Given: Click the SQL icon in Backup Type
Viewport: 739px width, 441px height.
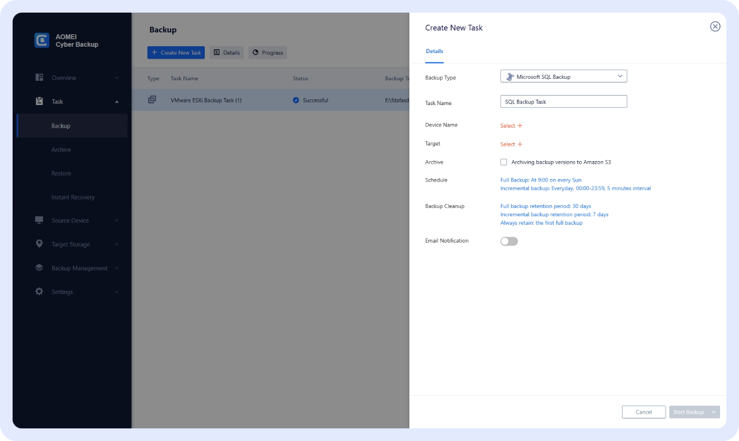Looking at the screenshot, I should tap(510, 77).
